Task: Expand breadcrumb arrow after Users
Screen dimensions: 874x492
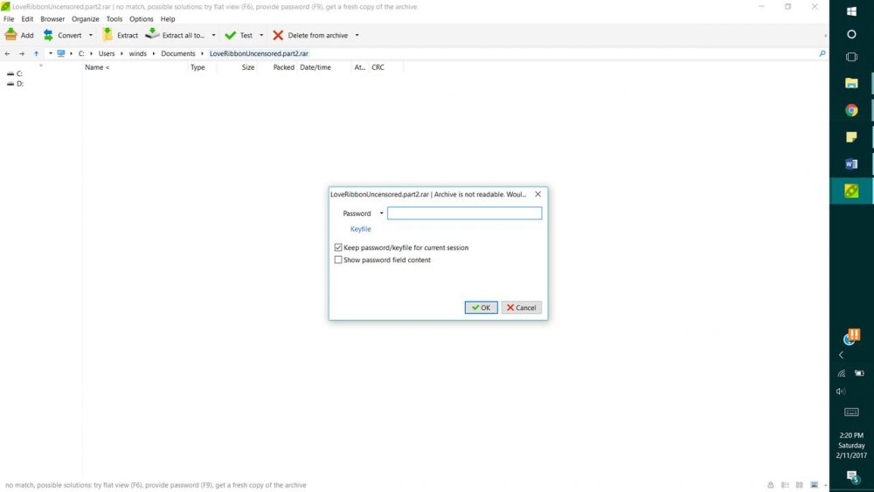Action: coord(121,53)
